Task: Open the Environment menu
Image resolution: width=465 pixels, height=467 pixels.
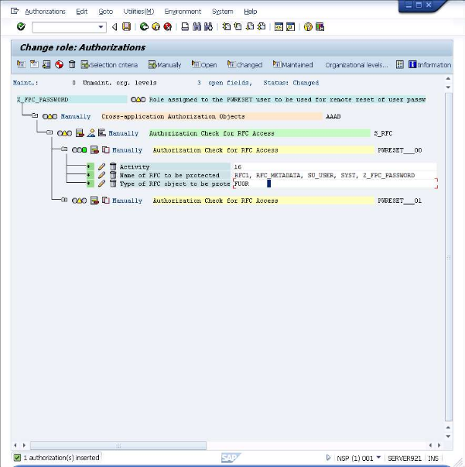Action: coord(183,12)
